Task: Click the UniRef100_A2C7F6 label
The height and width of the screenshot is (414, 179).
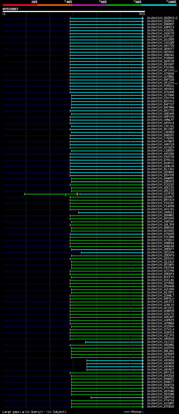Action: point(161,336)
